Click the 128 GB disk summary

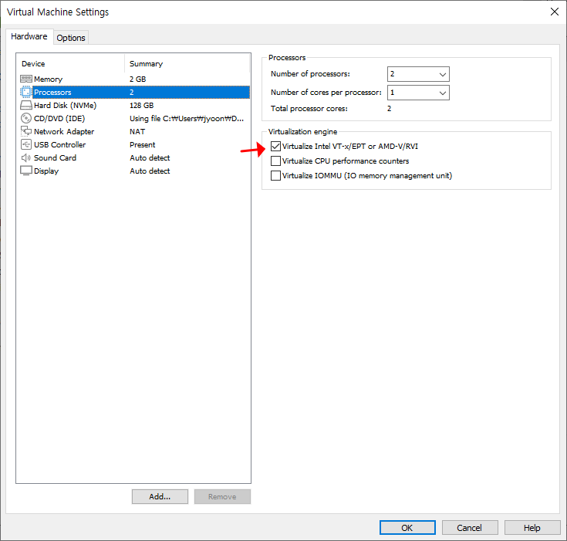point(142,105)
